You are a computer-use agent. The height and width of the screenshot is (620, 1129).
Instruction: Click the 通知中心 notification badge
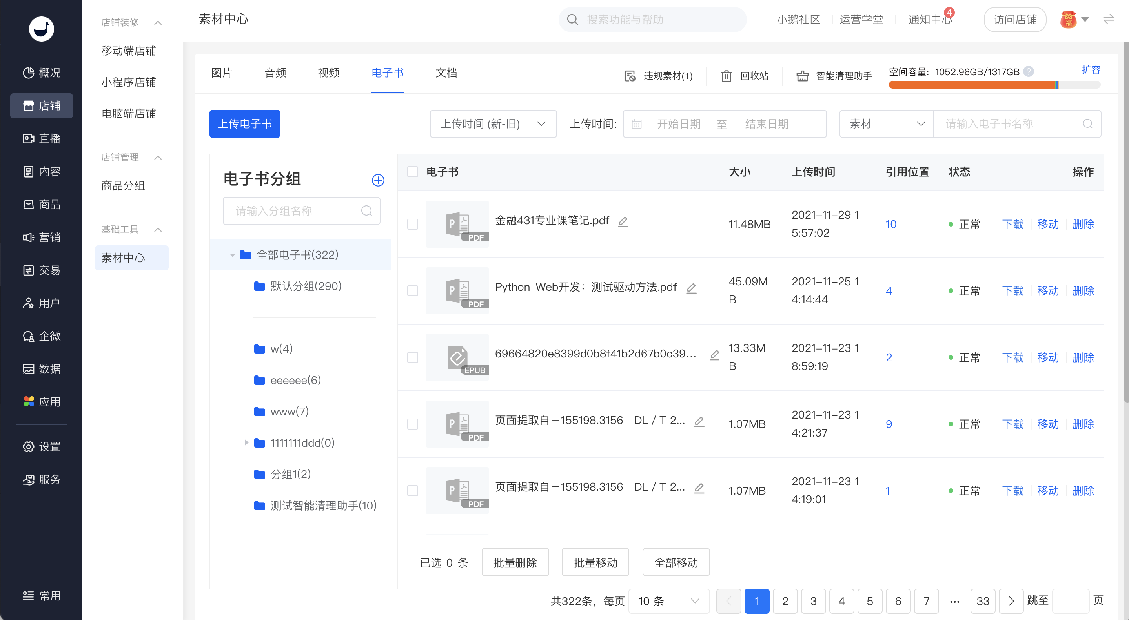pyautogui.click(x=949, y=12)
